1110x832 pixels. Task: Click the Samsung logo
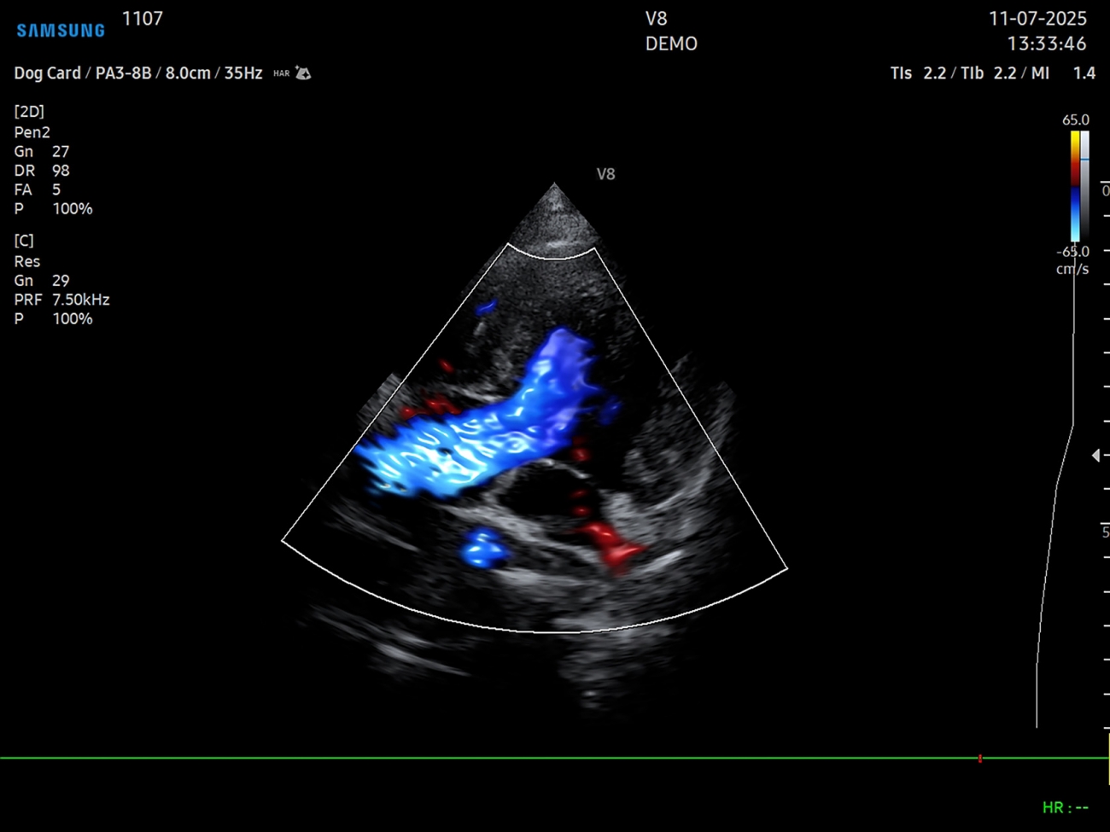point(61,31)
